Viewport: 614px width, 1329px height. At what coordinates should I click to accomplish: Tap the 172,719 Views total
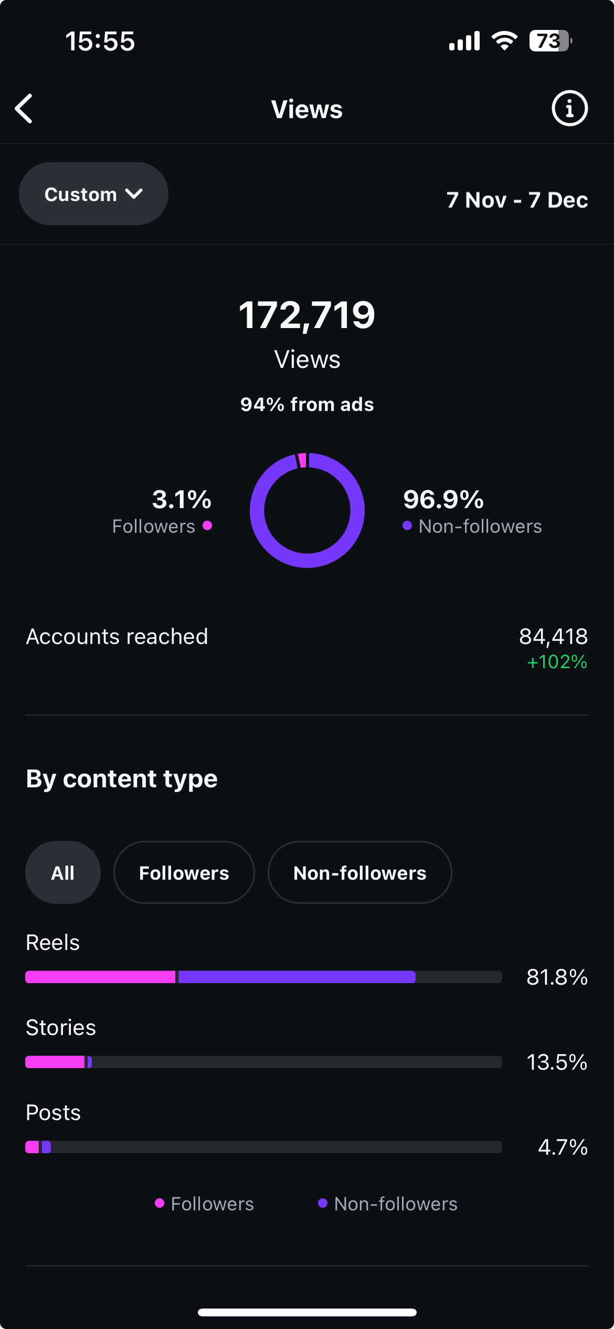click(x=307, y=316)
